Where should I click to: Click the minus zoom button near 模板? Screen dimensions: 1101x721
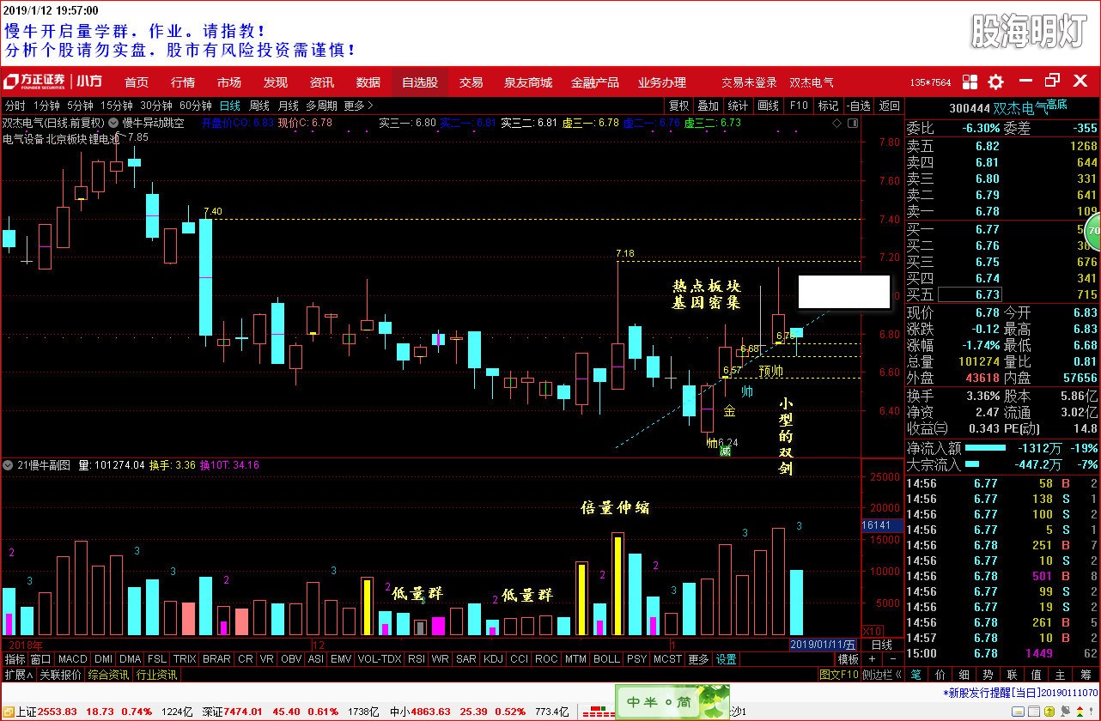click(891, 659)
